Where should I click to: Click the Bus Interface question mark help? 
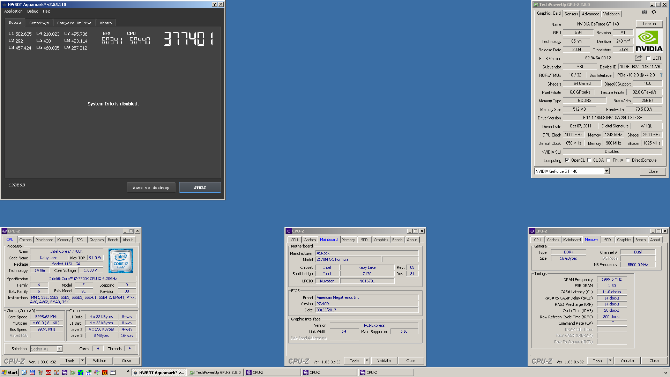click(661, 75)
